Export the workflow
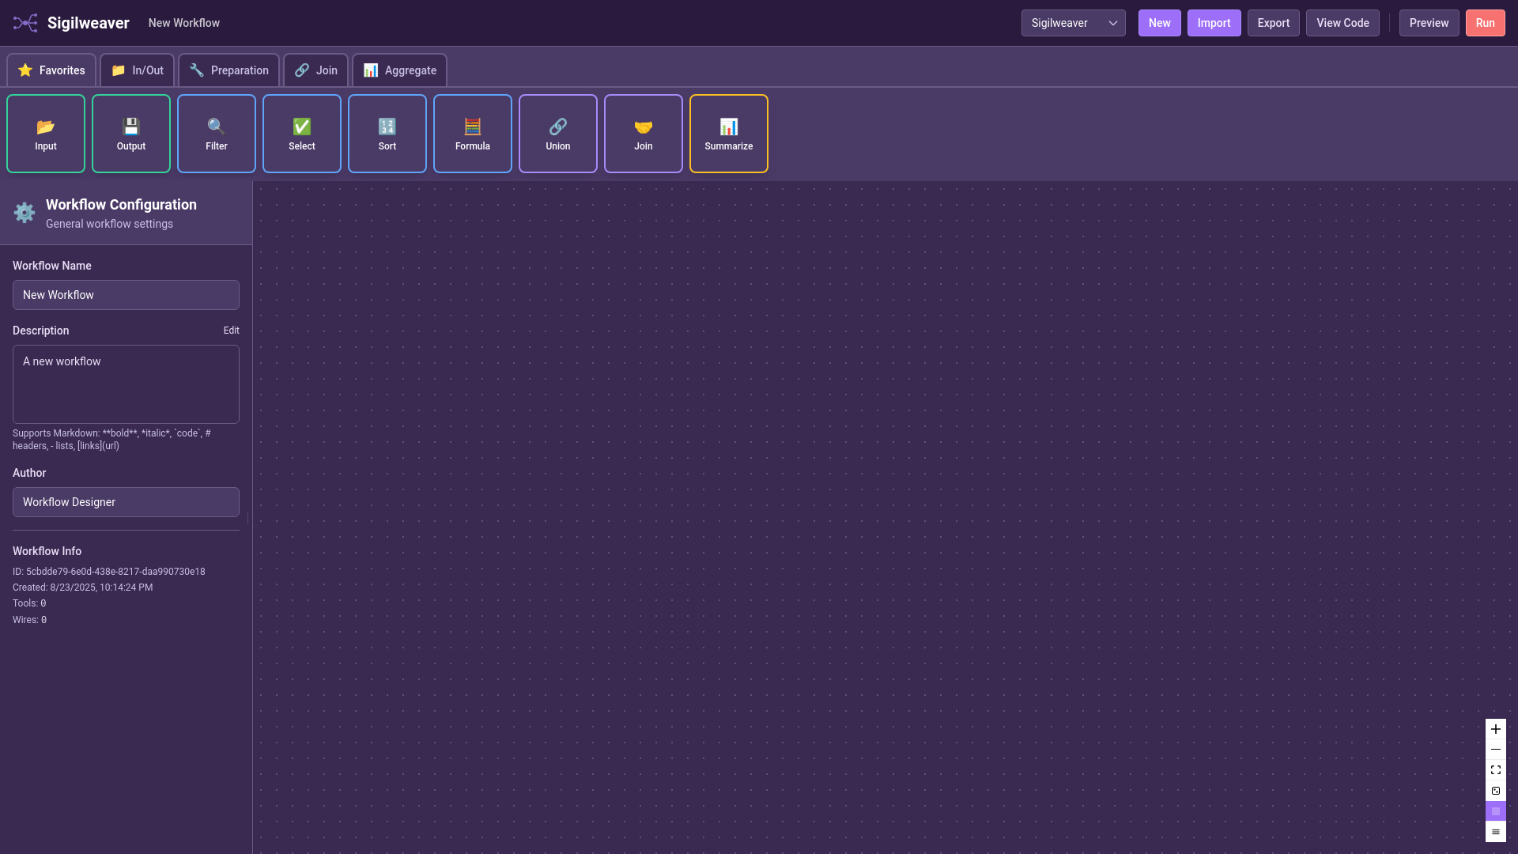The height and width of the screenshot is (854, 1518). (1273, 23)
